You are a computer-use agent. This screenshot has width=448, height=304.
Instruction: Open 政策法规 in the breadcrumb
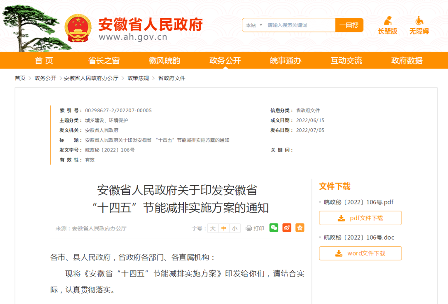point(138,78)
